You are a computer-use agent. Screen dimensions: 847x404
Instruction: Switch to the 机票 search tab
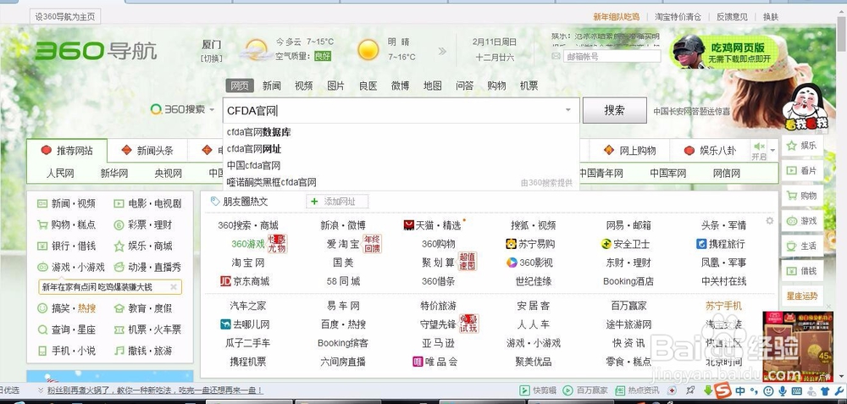click(x=529, y=86)
